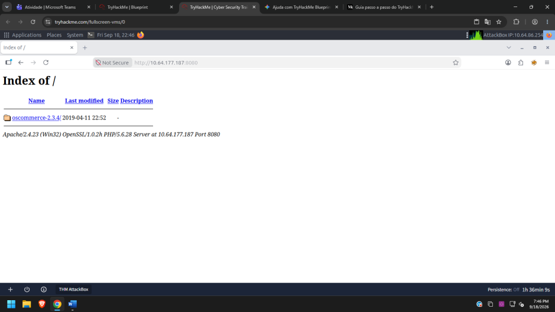This screenshot has height=312, width=555.
Task: Close the Atividade Microsoft Teams tab
Action: coord(89,7)
